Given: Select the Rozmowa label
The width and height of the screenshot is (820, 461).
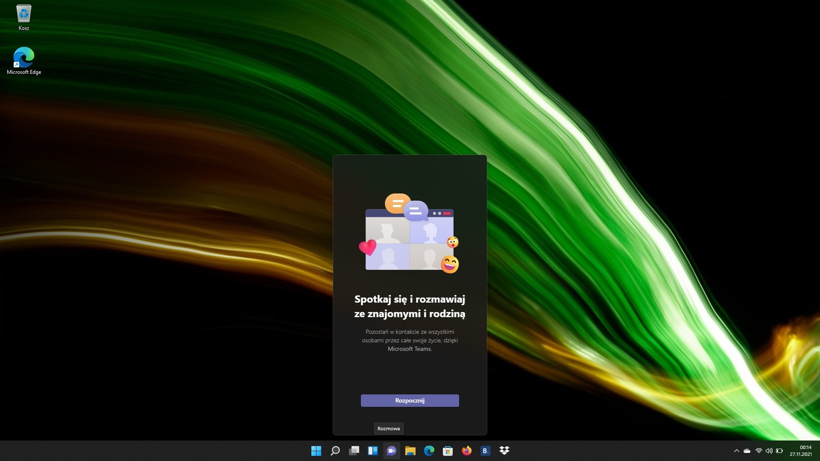Looking at the screenshot, I should point(389,429).
